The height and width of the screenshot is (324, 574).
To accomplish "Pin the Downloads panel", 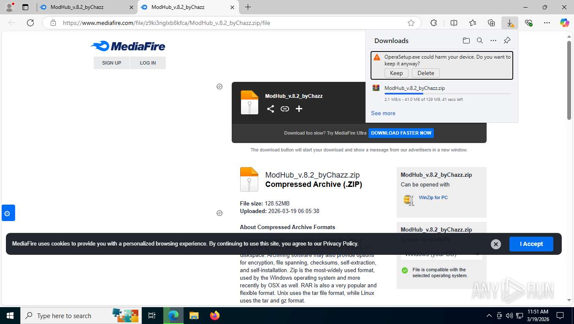I will [507, 40].
